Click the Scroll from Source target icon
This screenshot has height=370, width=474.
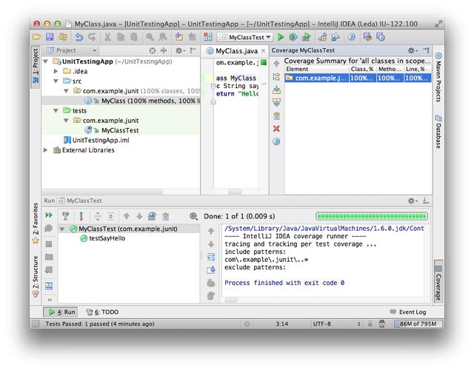point(153,50)
